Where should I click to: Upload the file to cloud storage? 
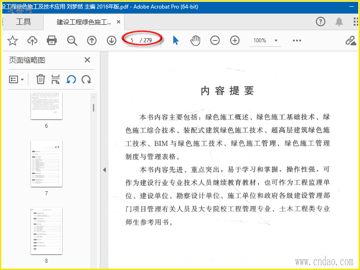[x=32, y=40]
